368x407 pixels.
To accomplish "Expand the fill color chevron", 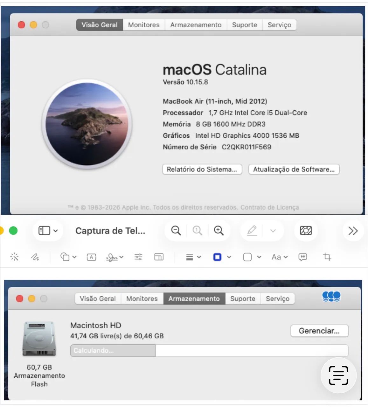I will point(259,257).
